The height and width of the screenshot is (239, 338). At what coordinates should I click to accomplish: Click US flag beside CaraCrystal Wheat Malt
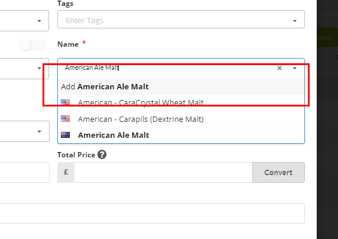click(x=66, y=102)
